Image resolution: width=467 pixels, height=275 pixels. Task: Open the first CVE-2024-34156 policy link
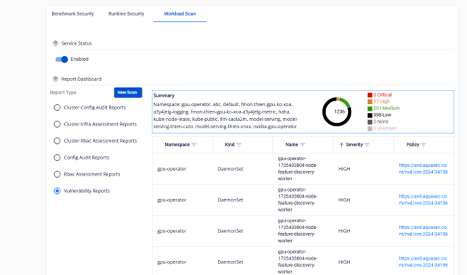point(423,169)
